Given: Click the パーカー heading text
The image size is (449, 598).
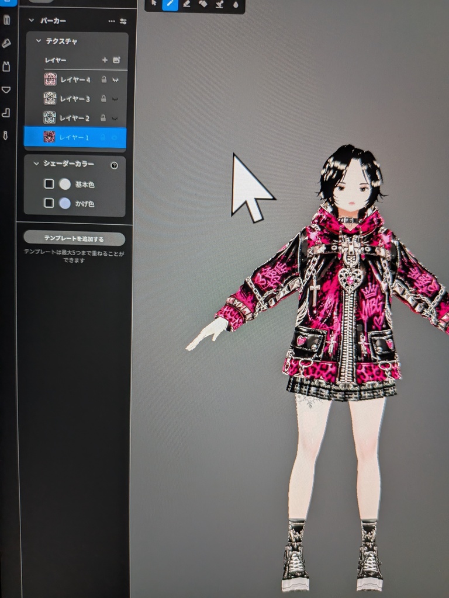Looking at the screenshot, I should 53,20.
